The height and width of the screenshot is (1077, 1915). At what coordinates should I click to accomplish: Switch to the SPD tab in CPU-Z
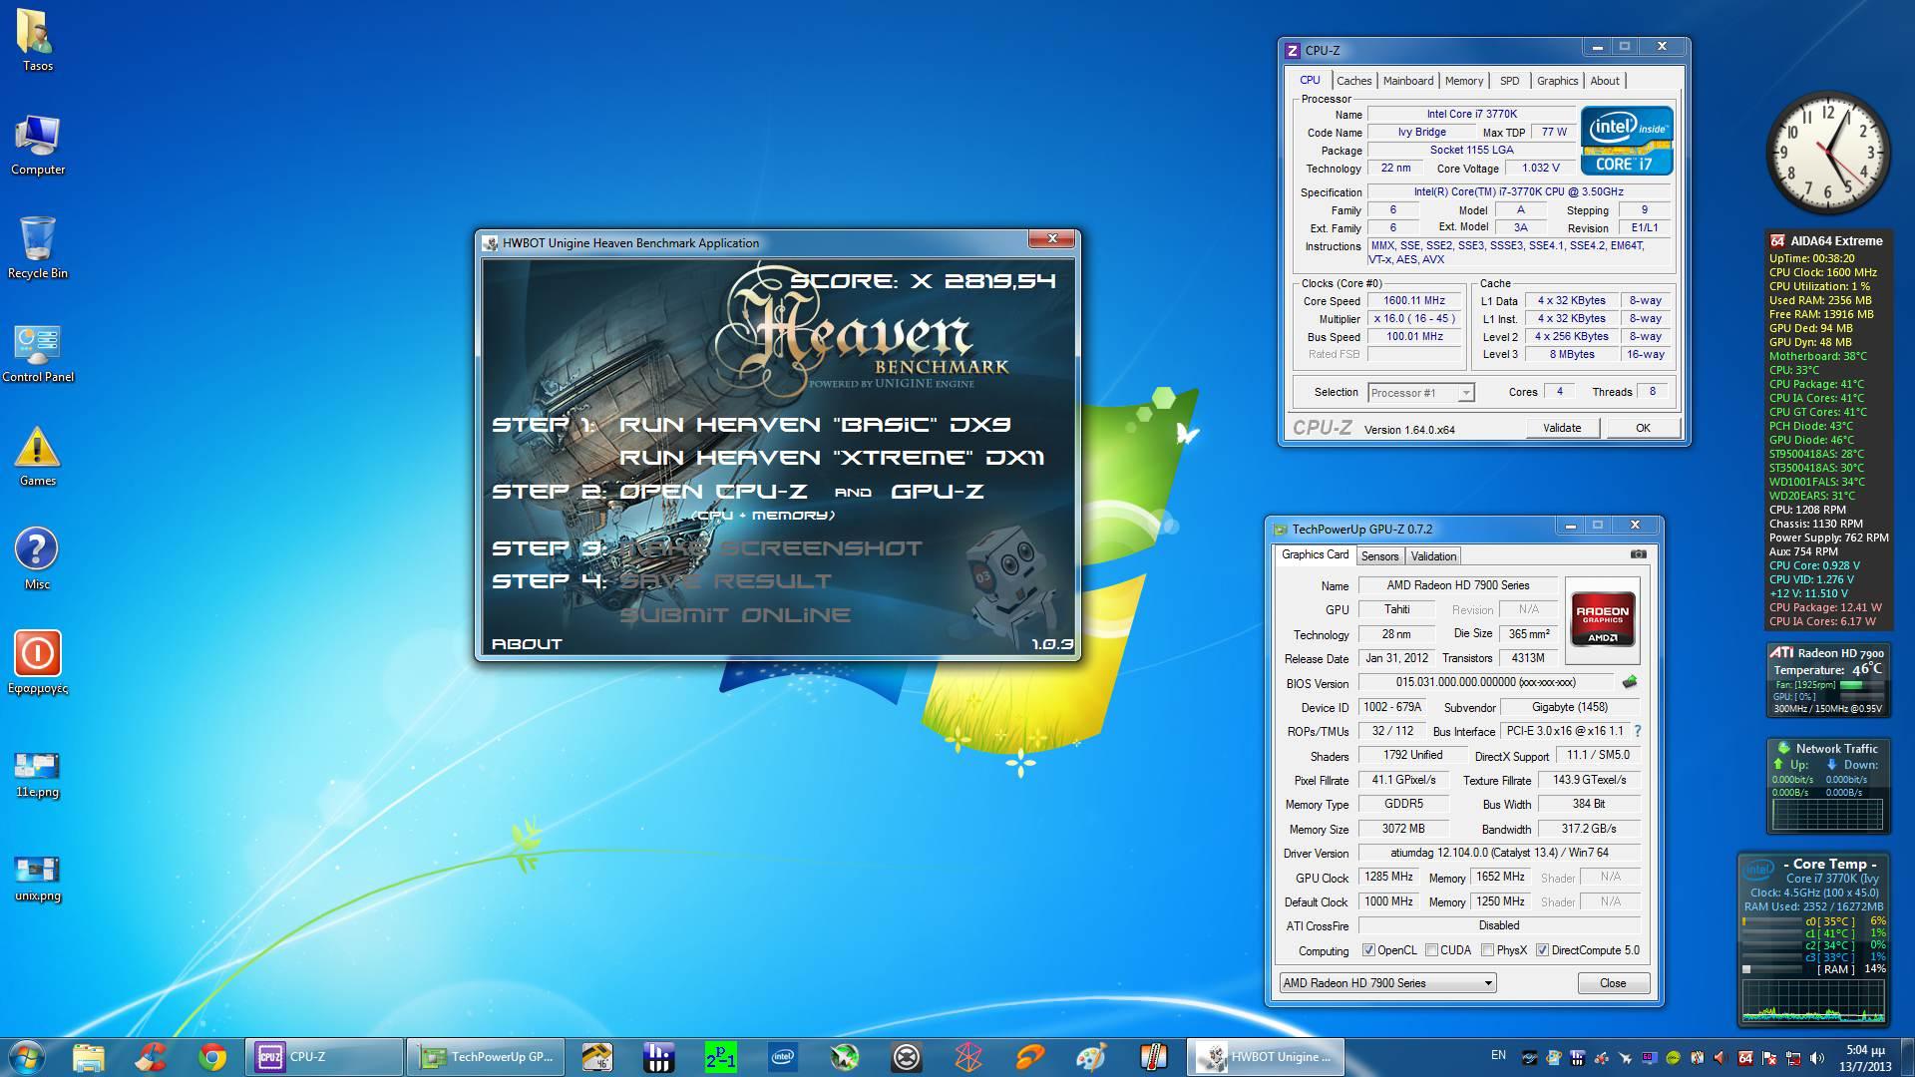tap(1510, 81)
